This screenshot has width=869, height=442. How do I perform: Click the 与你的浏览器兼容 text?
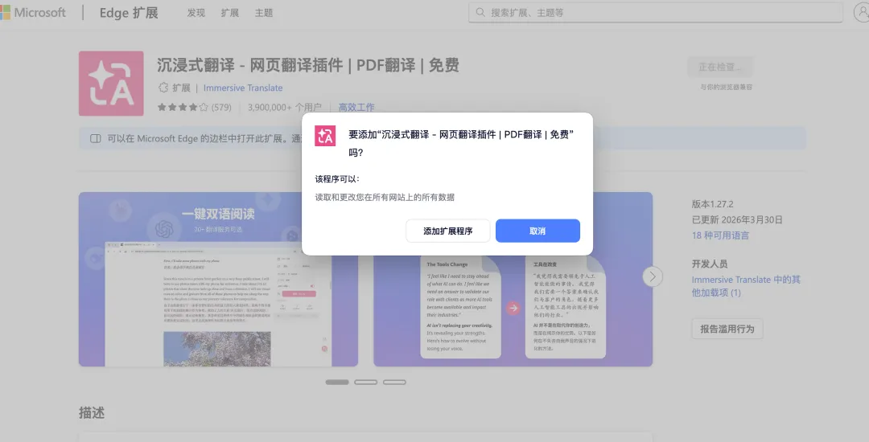click(726, 87)
